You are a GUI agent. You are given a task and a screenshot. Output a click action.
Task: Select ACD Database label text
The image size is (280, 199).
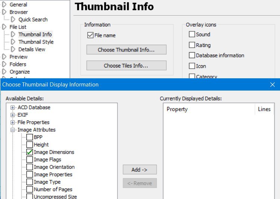pyautogui.click(x=34, y=107)
